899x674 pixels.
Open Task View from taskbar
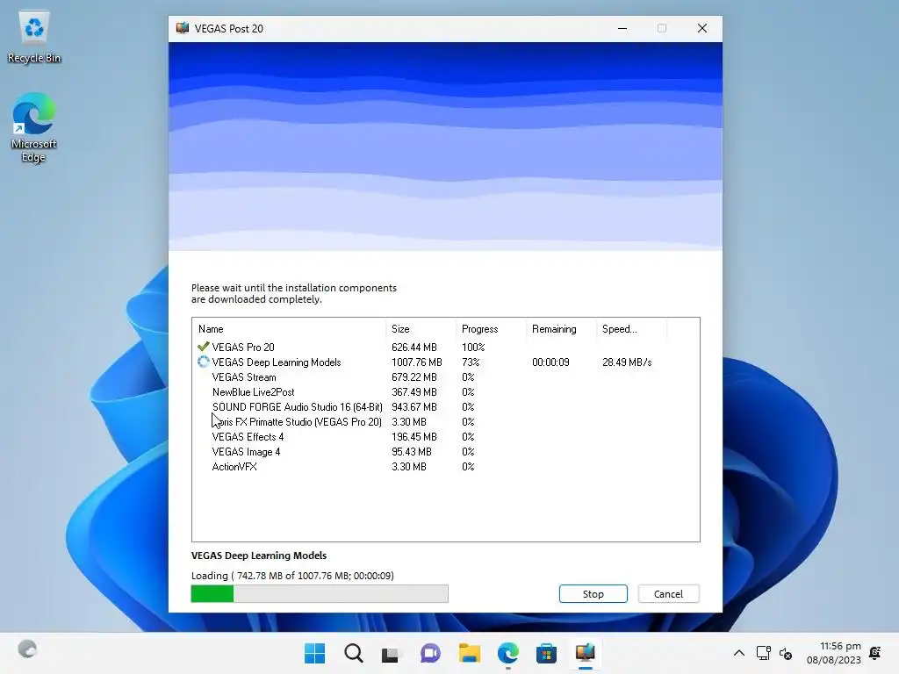[391, 653]
